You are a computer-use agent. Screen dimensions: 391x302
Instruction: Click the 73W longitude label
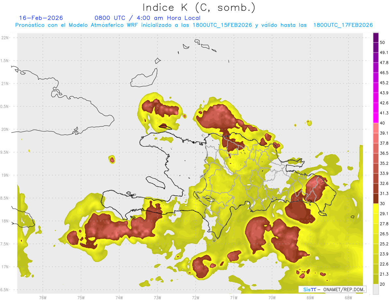coord(157,297)
